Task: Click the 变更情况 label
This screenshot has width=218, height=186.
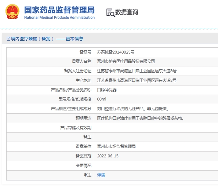Action: pos(83,165)
